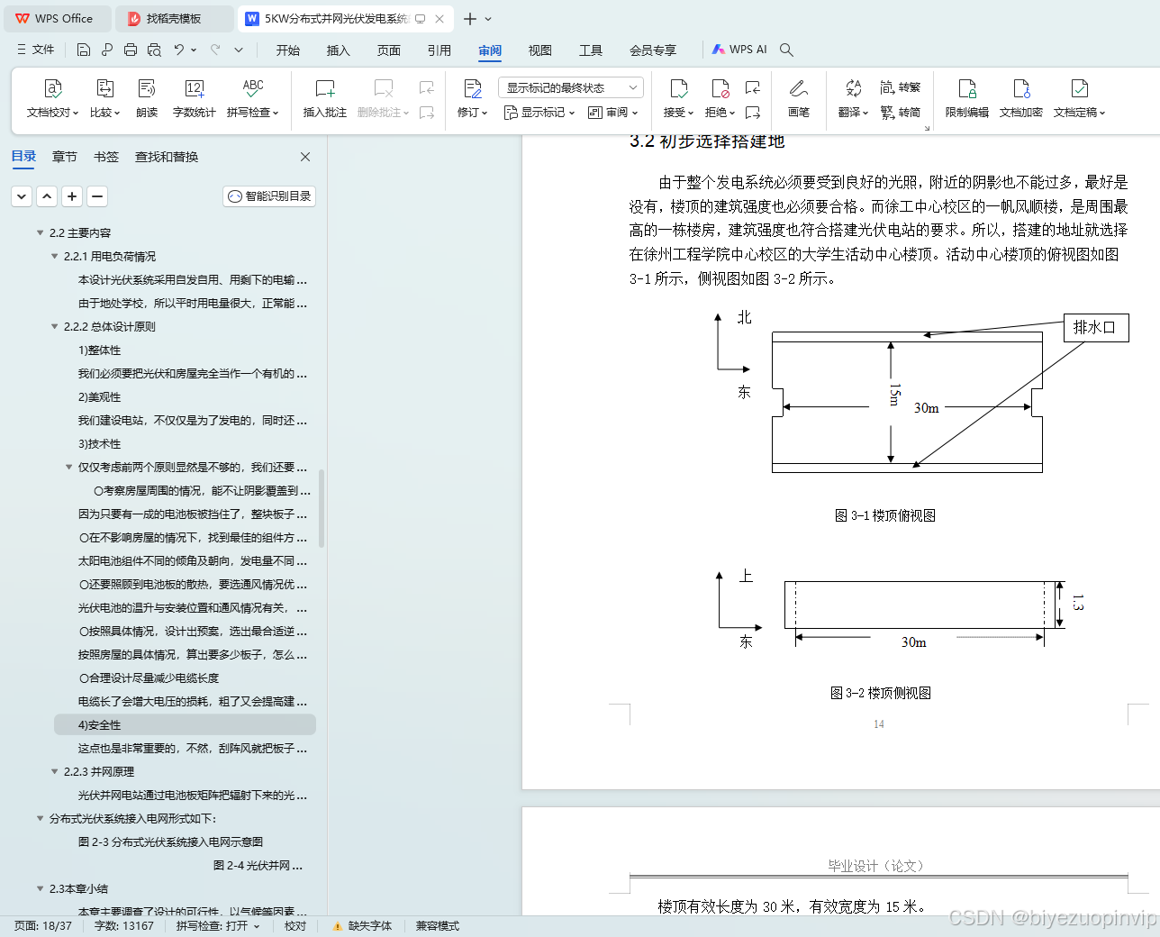Run 拼写检查 spell check
Screen dimensions: 1160x937
pyautogui.click(x=253, y=99)
